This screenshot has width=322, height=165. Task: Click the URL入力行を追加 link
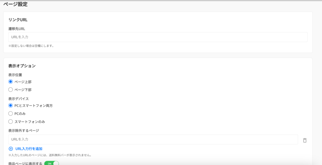[x=29, y=149]
